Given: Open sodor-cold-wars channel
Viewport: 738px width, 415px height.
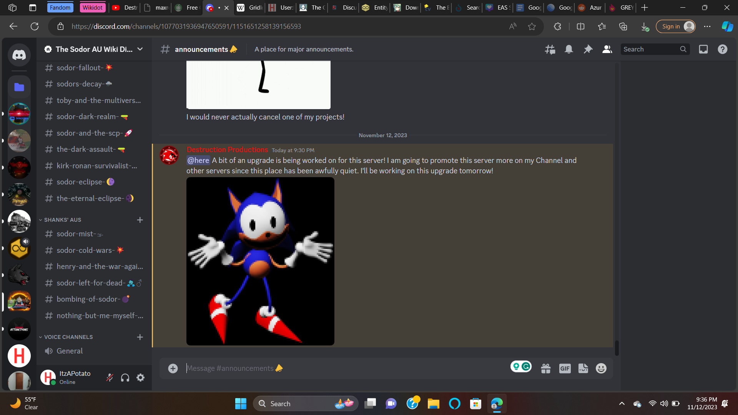Looking at the screenshot, I should [x=94, y=250].
